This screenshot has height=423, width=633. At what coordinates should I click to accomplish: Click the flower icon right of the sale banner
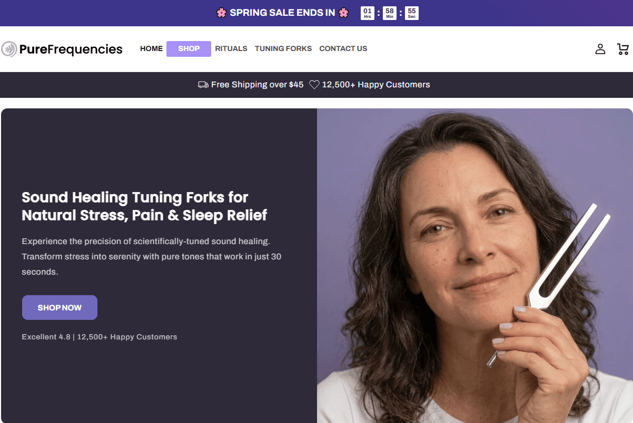click(343, 12)
